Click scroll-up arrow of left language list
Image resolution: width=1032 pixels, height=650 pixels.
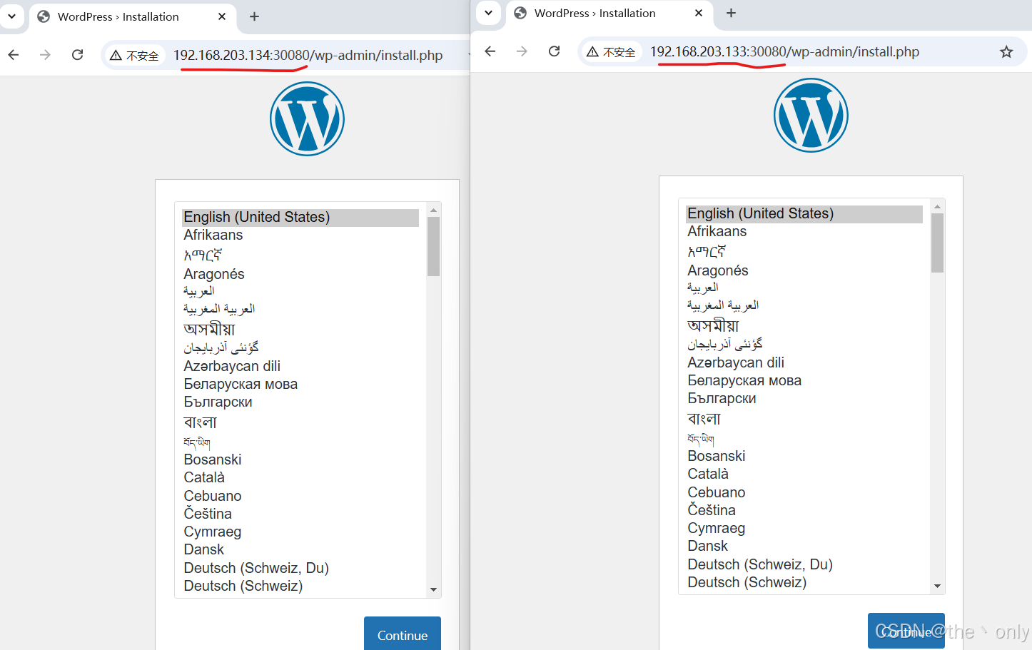click(x=433, y=210)
